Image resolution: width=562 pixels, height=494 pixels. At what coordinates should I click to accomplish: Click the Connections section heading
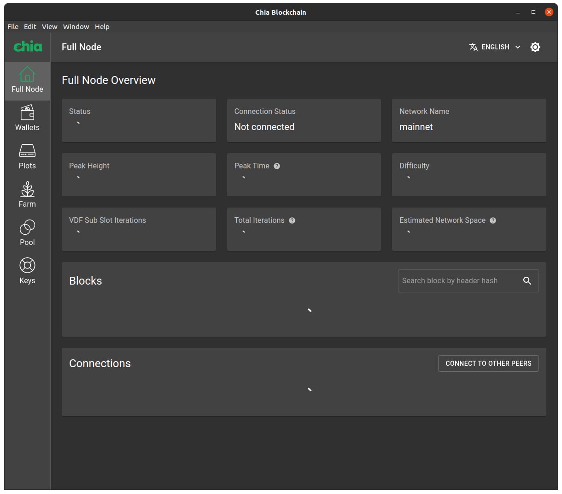[100, 363]
